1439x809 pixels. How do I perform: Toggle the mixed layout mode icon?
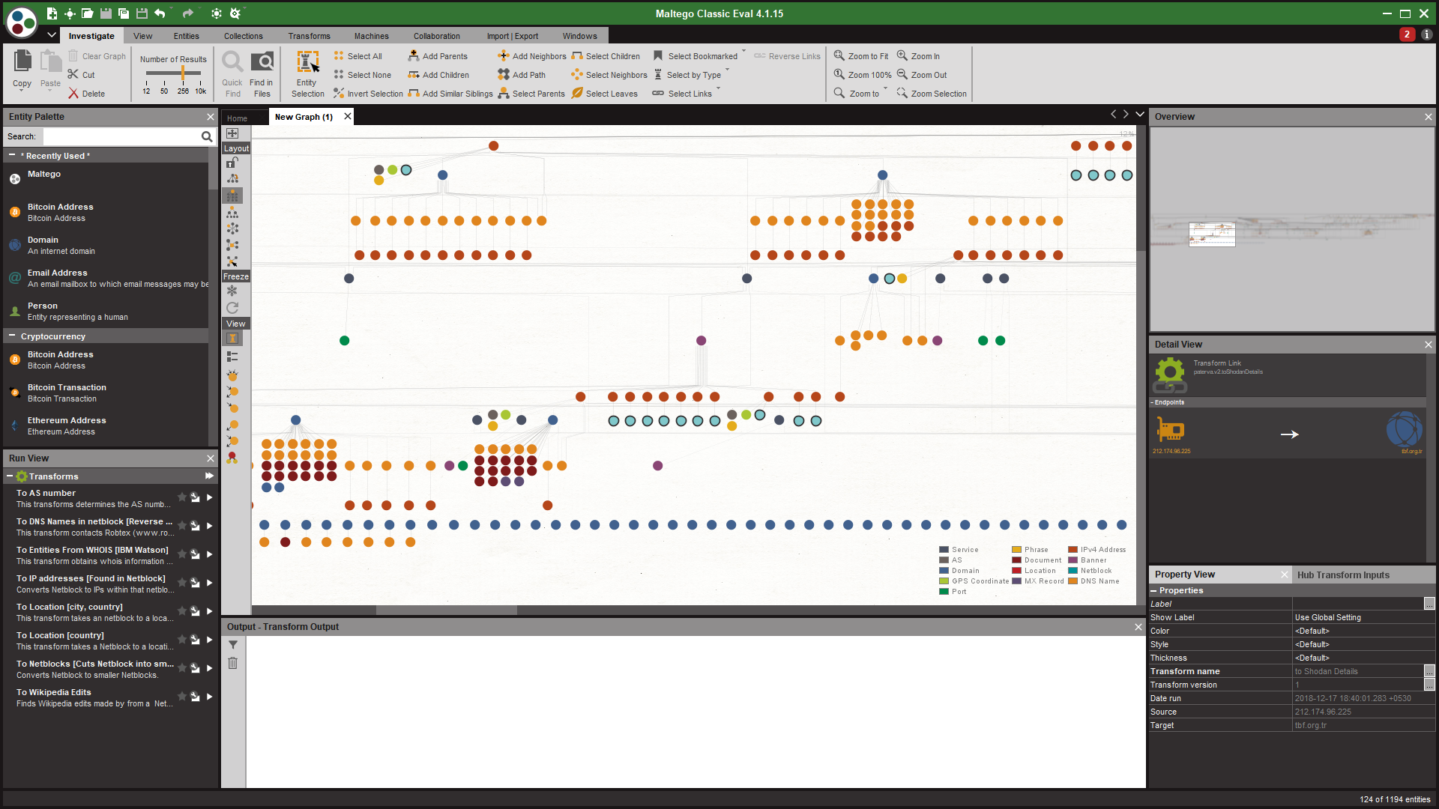pyautogui.click(x=232, y=178)
